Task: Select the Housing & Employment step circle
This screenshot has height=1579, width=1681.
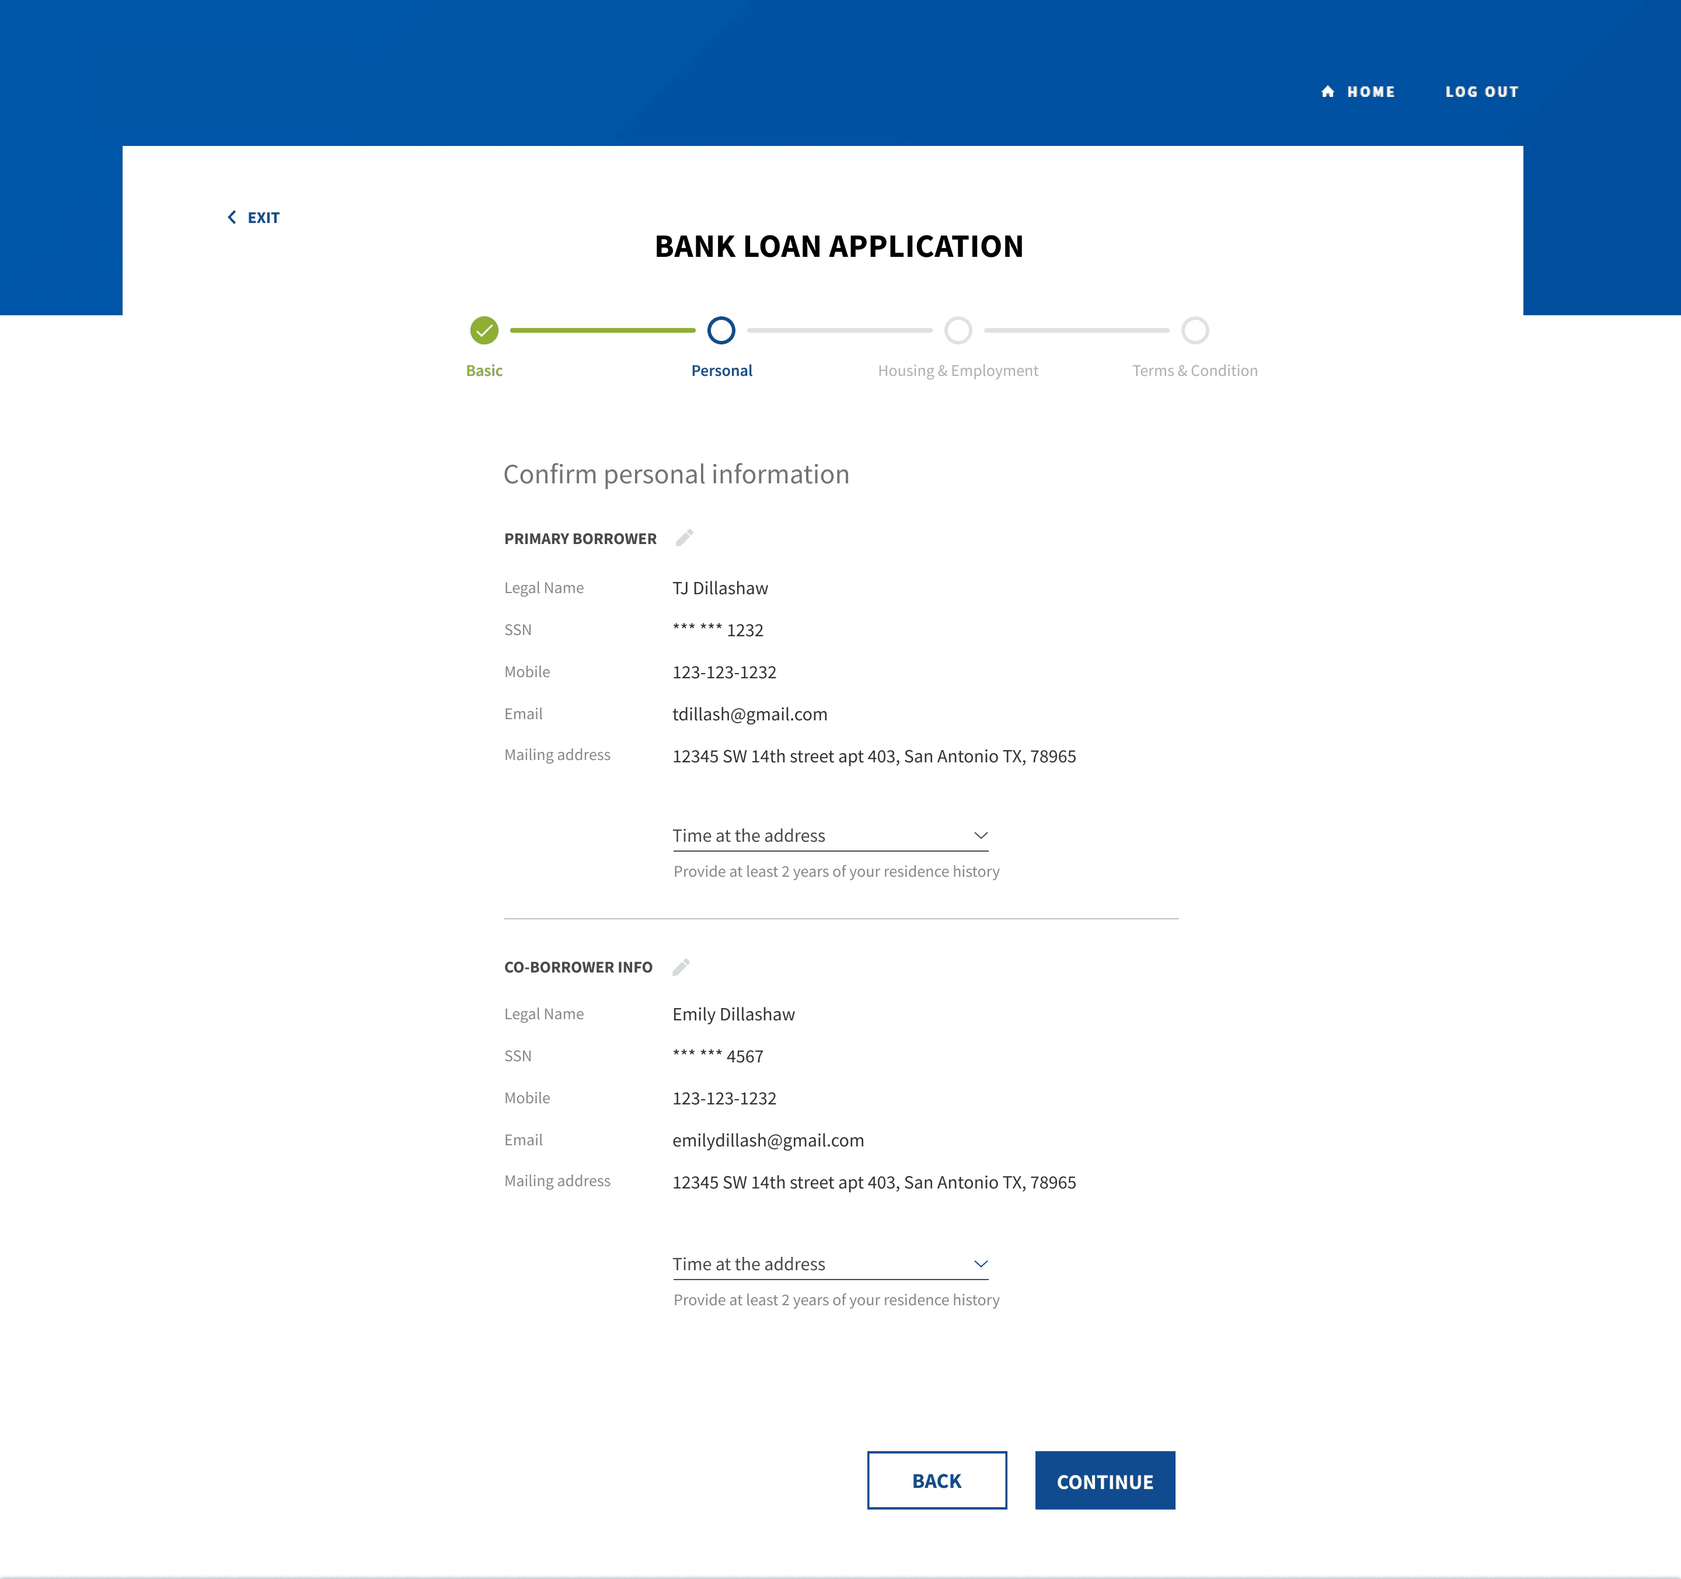Action: pyautogui.click(x=958, y=330)
